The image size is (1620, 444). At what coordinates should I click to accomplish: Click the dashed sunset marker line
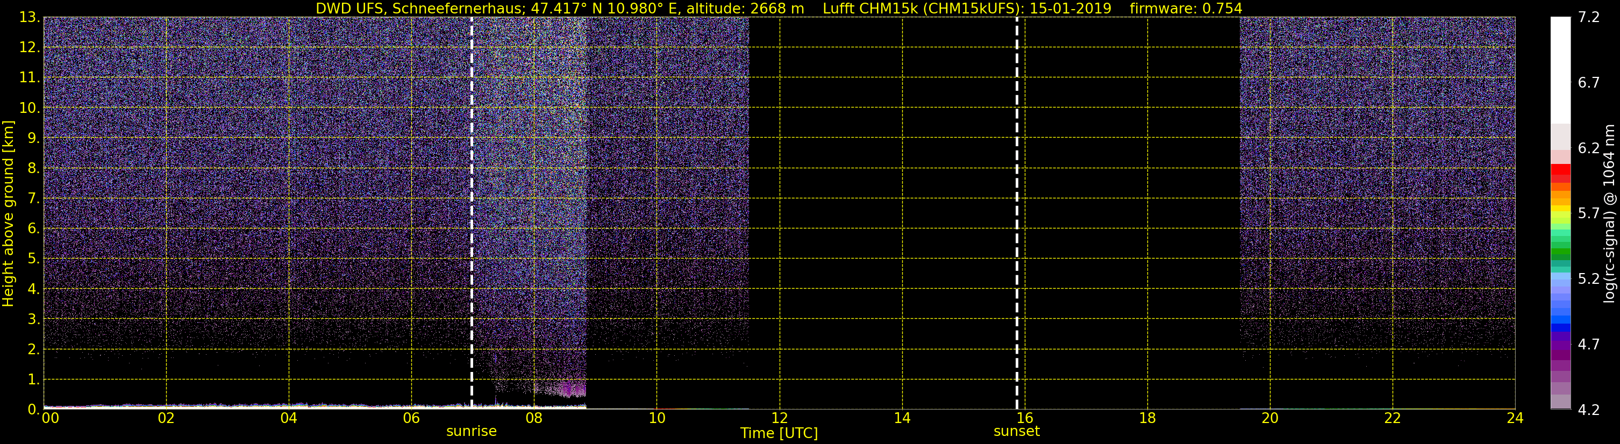[1016, 212]
